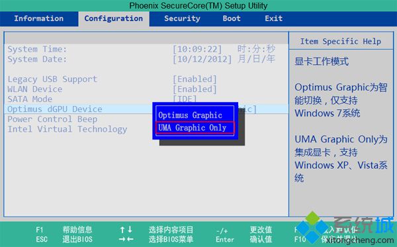Select the Legacy USB Support row
Screen dimensions: 397x247
click(x=146, y=79)
